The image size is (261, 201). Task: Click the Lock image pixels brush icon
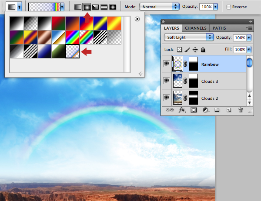click(187, 50)
